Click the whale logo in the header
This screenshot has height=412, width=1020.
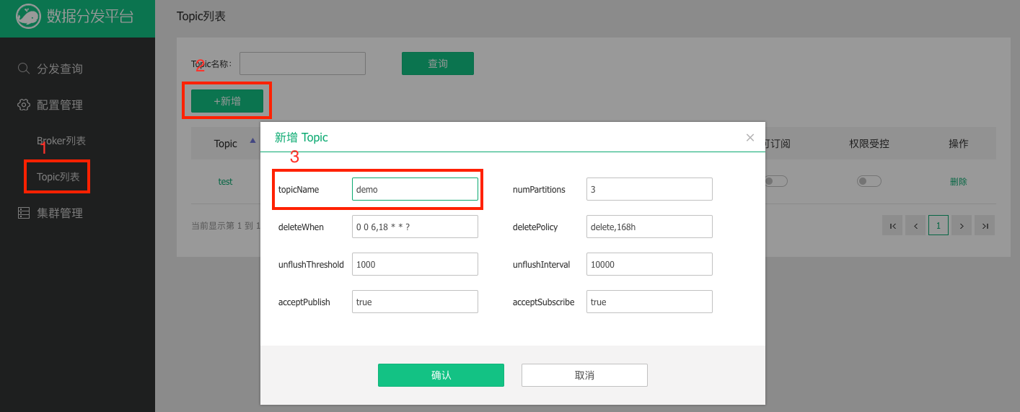pyautogui.click(x=28, y=16)
